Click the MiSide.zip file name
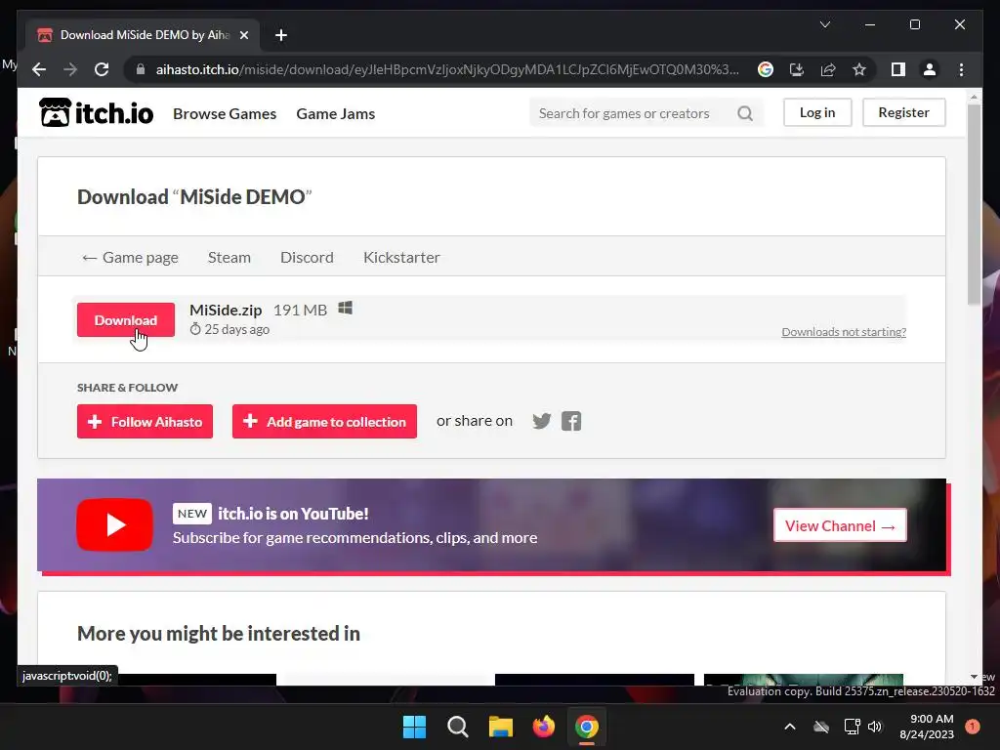The image size is (1000, 750). coord(226,310)
